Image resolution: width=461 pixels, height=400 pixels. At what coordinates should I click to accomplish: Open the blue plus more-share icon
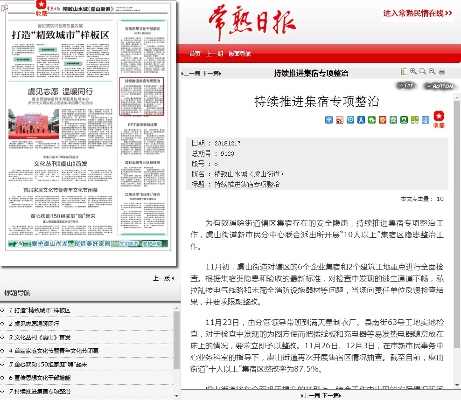(329, 120)
